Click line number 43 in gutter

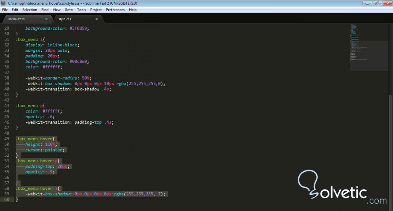pyautogui.click(x=7, y=106)
